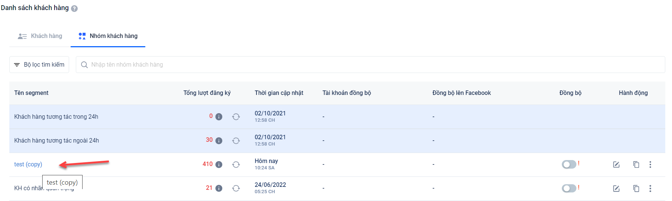This screenshot has width=672, height=201.
Task: Refresh count for Khách hàng tương tác ngoài 24h
Action: [x=236, y=141]
